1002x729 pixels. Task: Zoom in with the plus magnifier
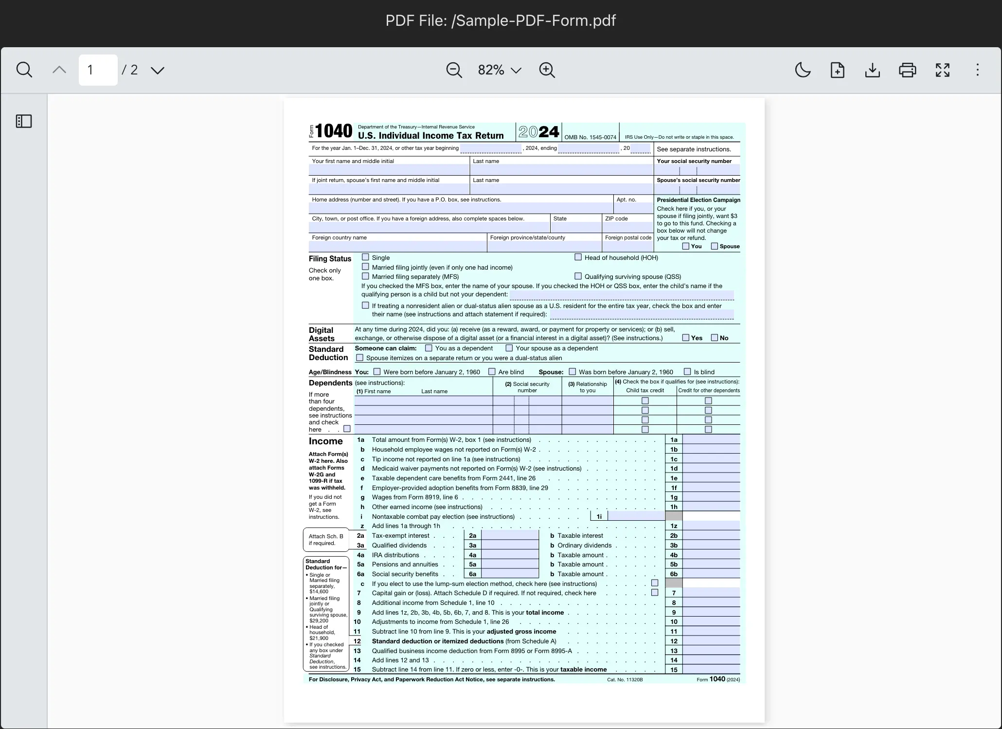point(547,70)
